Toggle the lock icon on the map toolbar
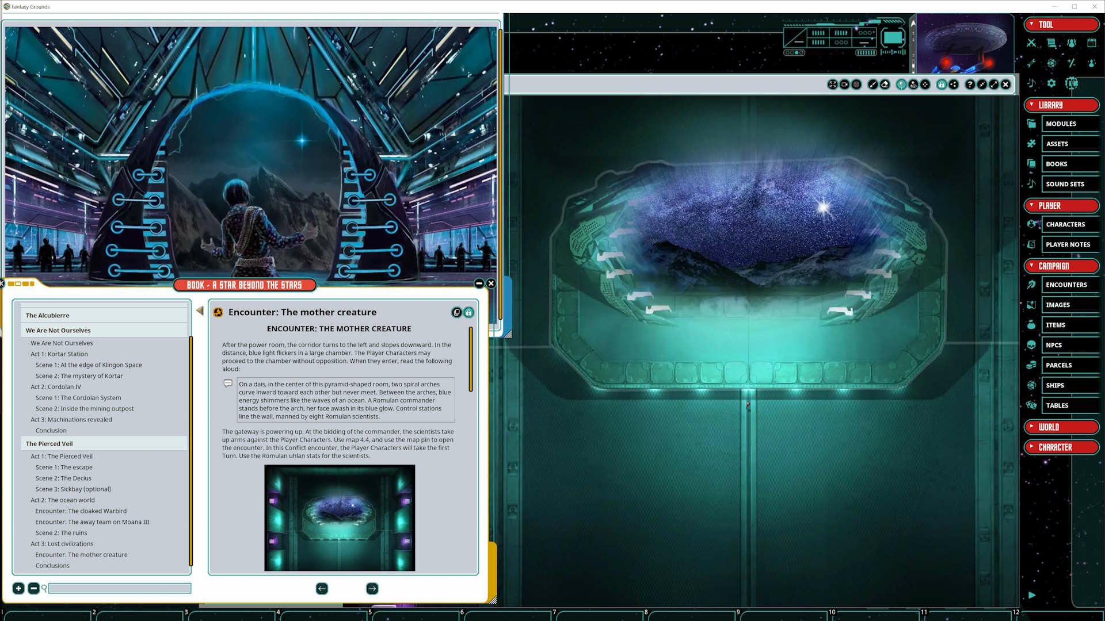This screenshot has height=621, width=1105. click(942, 84)
